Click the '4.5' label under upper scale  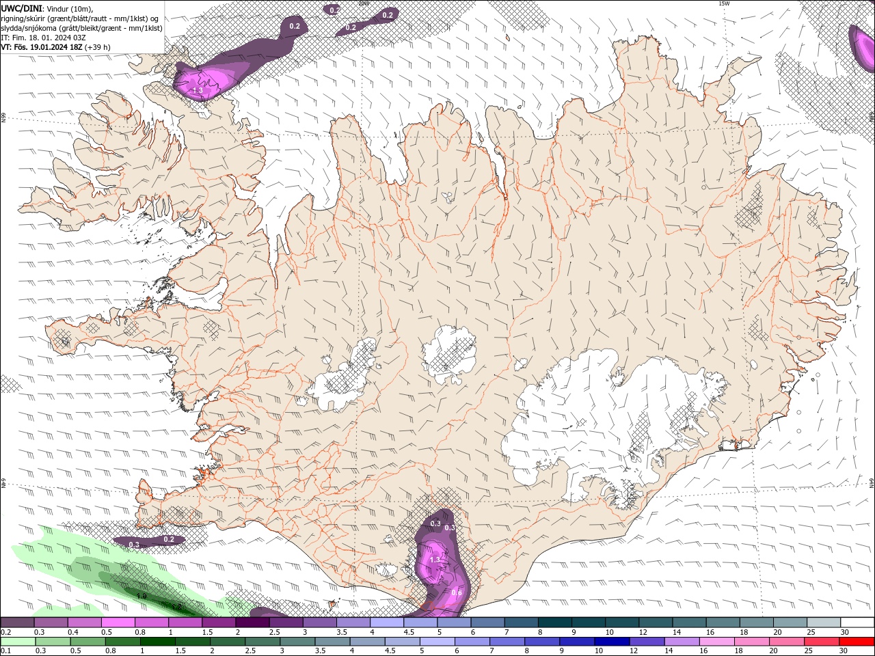[x=409, y=632]
